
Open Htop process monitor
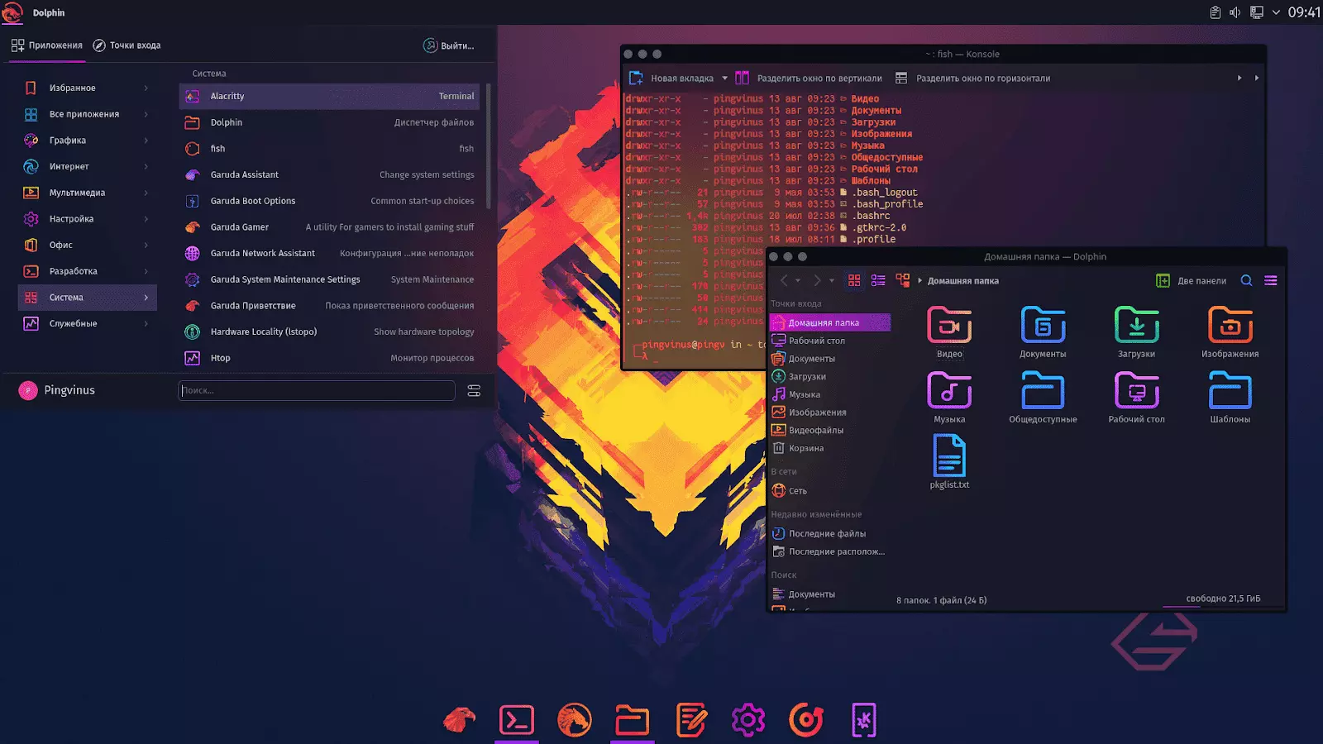(x=329, y=358)
